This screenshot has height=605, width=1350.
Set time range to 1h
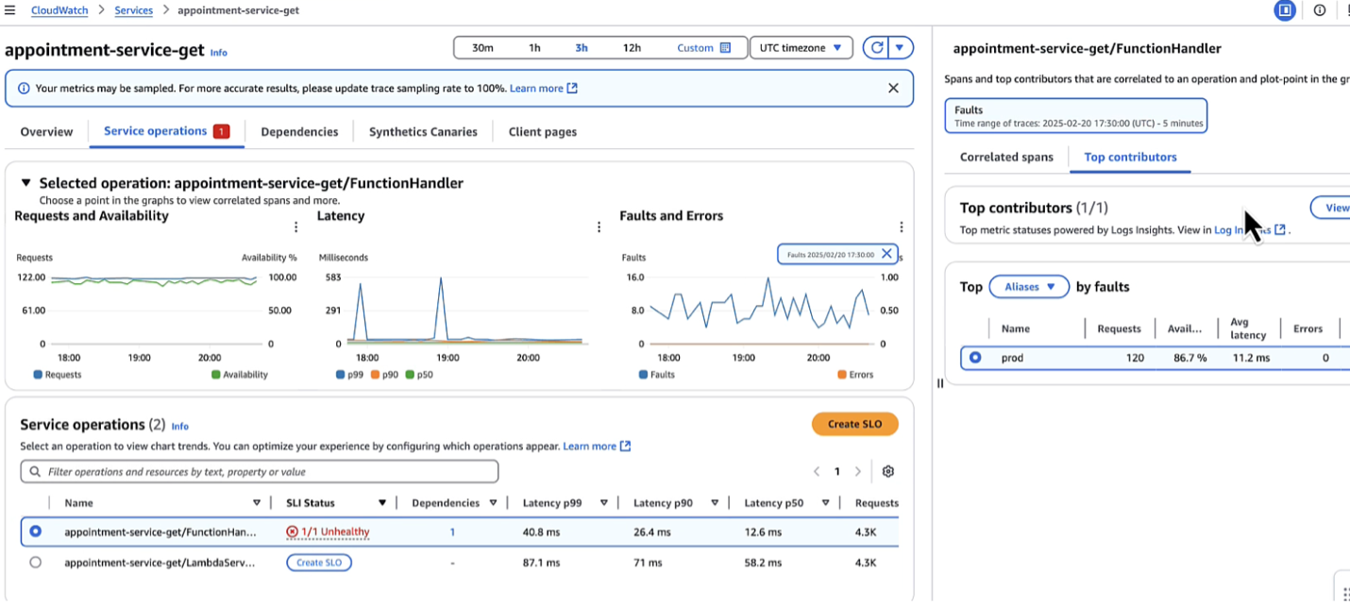click(534, 47)
